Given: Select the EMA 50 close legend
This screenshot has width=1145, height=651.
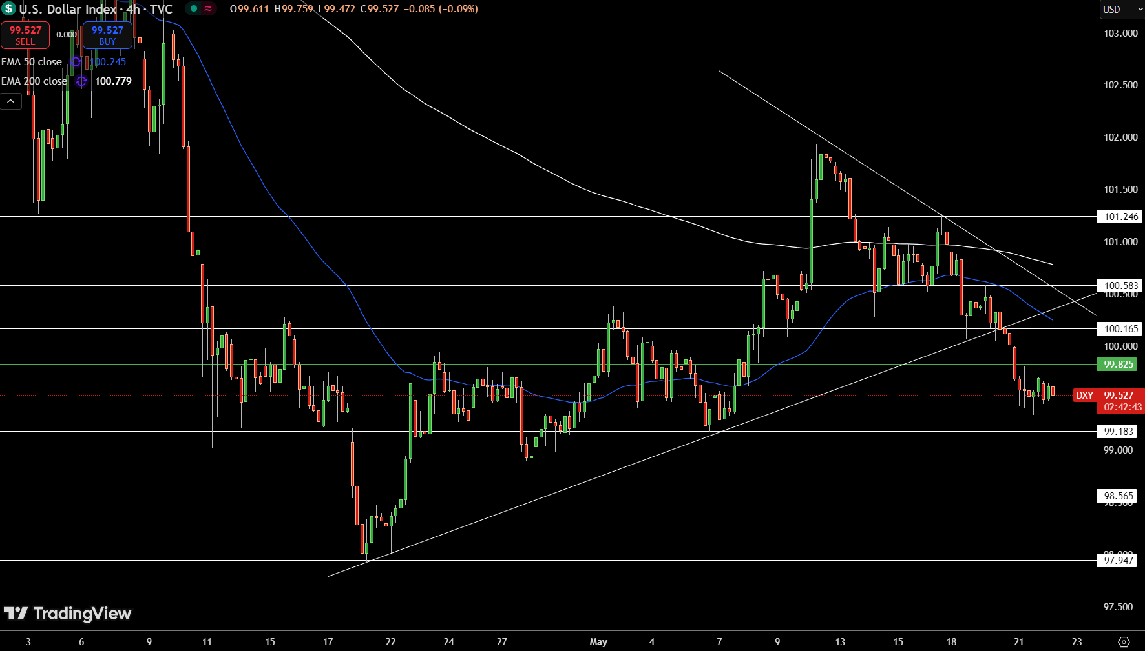Looking at the screenshot, I should pyautogui.click(x=32, y=62).
